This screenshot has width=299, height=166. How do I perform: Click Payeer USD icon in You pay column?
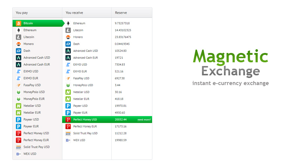[18, 119]
